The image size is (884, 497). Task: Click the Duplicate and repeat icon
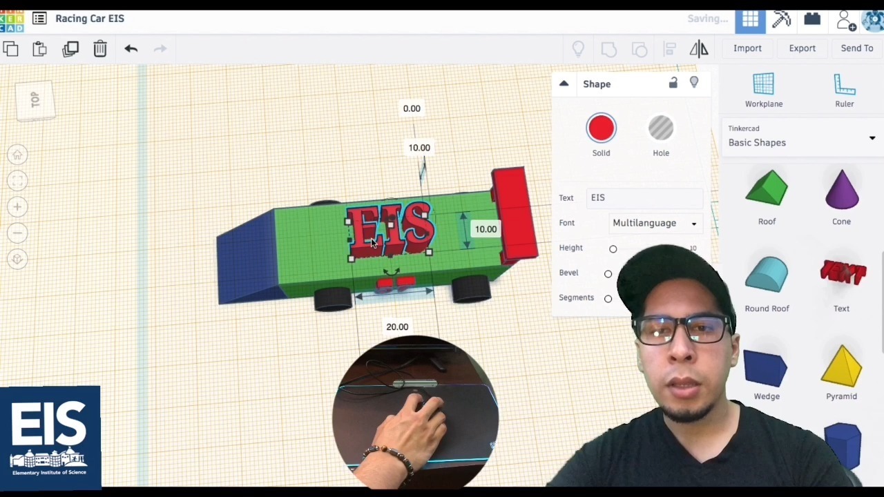pyautogui.click(x=70, y=48)
